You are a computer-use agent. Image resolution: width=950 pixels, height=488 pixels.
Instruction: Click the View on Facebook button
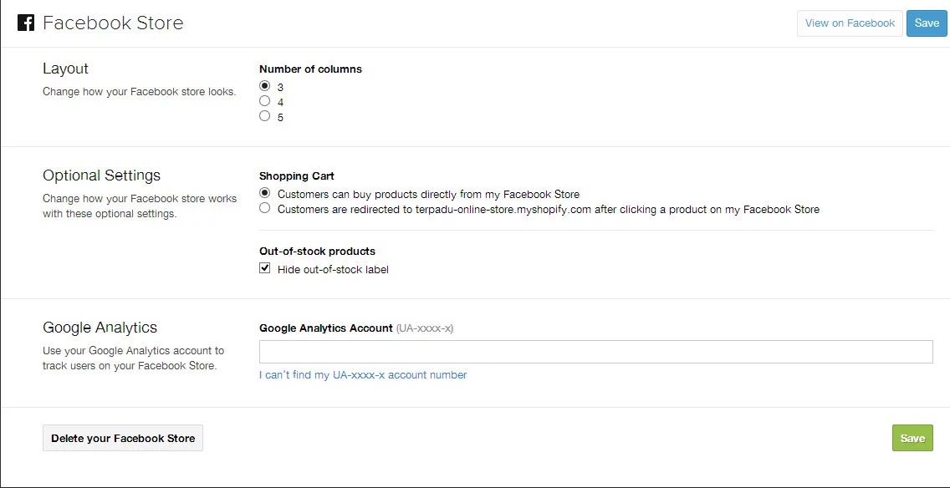[x=850, y=23]
